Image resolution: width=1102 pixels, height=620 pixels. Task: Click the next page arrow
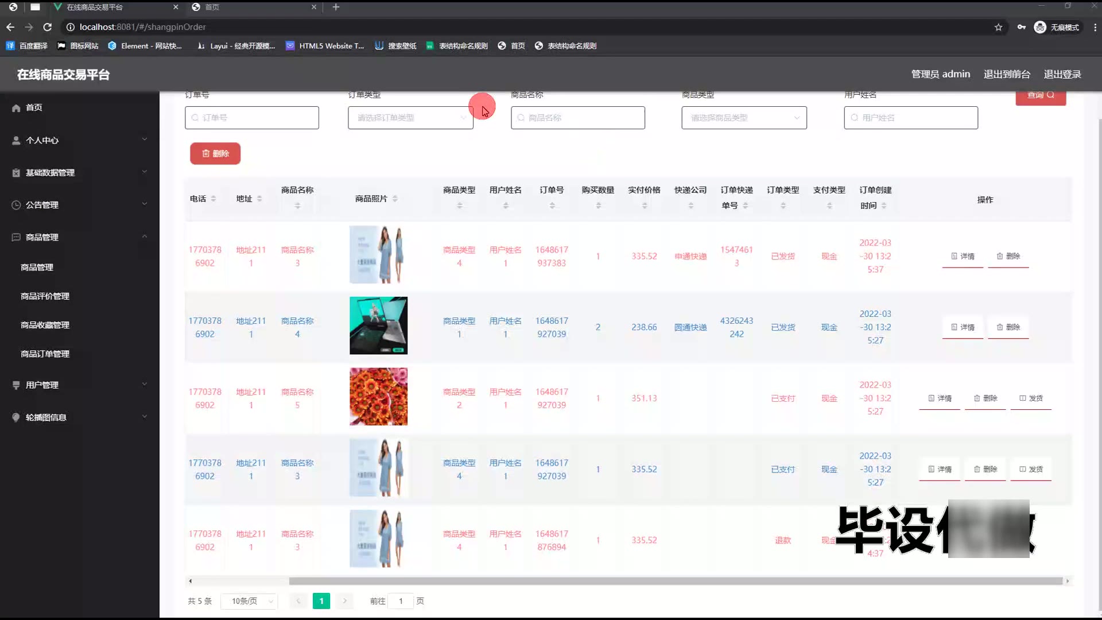345,601
